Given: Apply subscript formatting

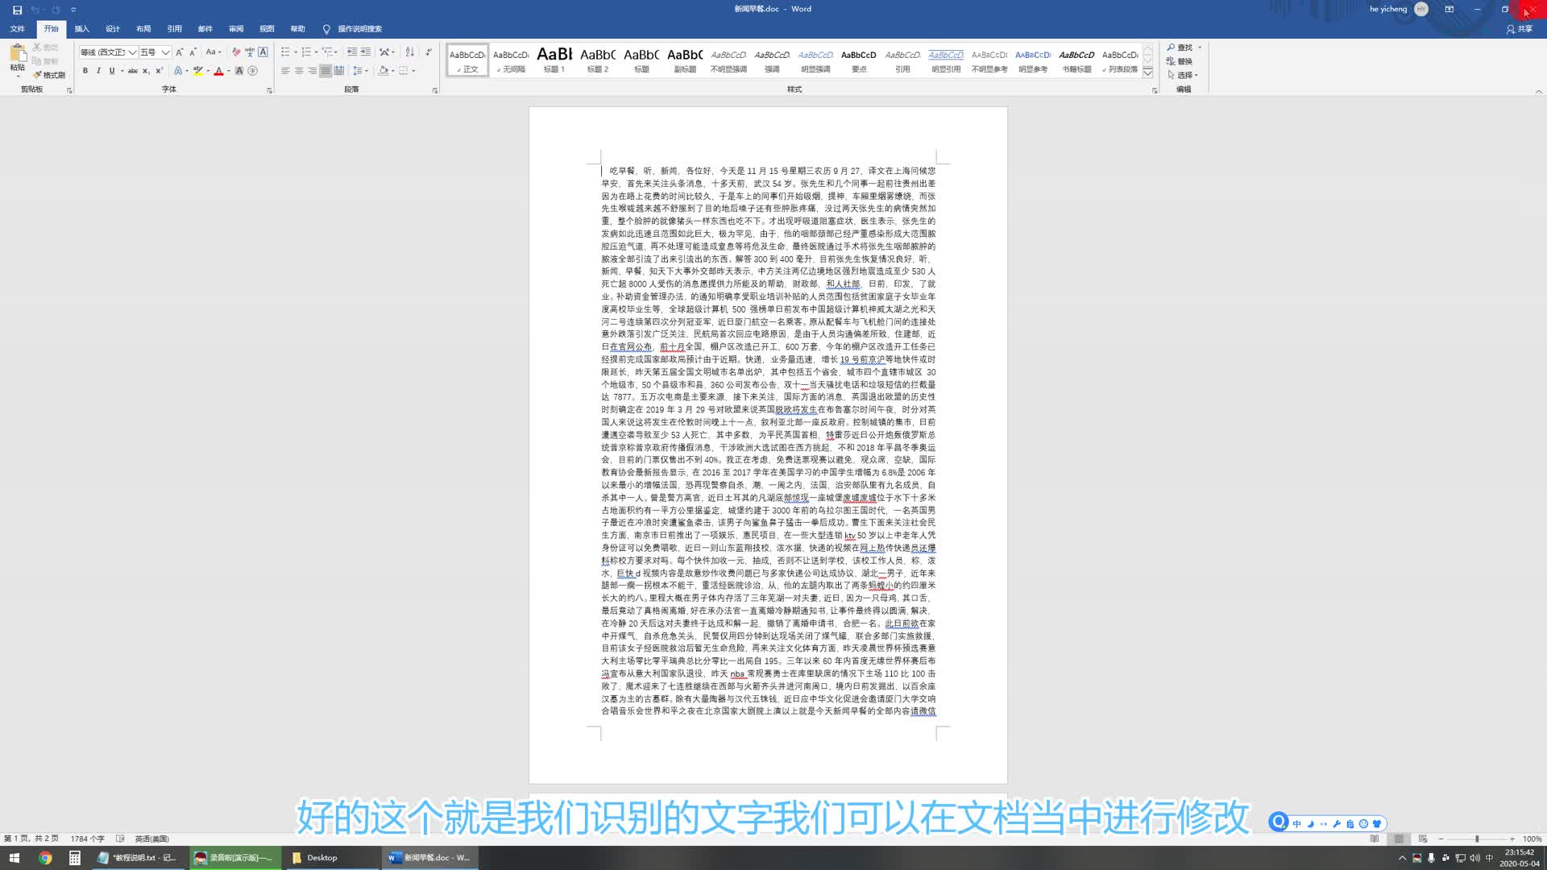Looking at the screenshot, I should (146, 71).
